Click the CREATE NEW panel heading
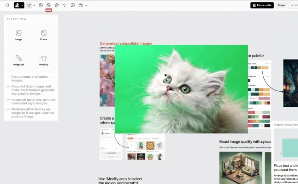Image resolution: width=298 pixels, height=184 pixels. coord(16,19)
